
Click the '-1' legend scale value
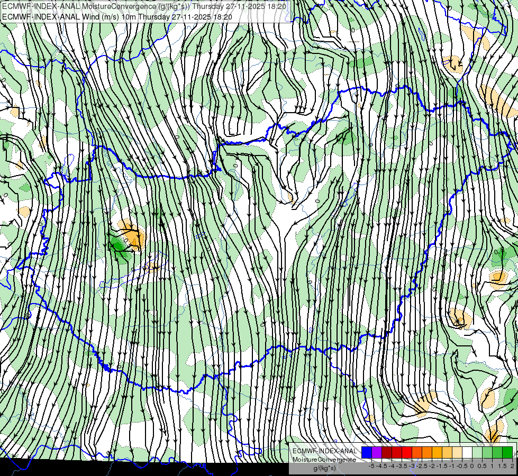pos(452,466)
